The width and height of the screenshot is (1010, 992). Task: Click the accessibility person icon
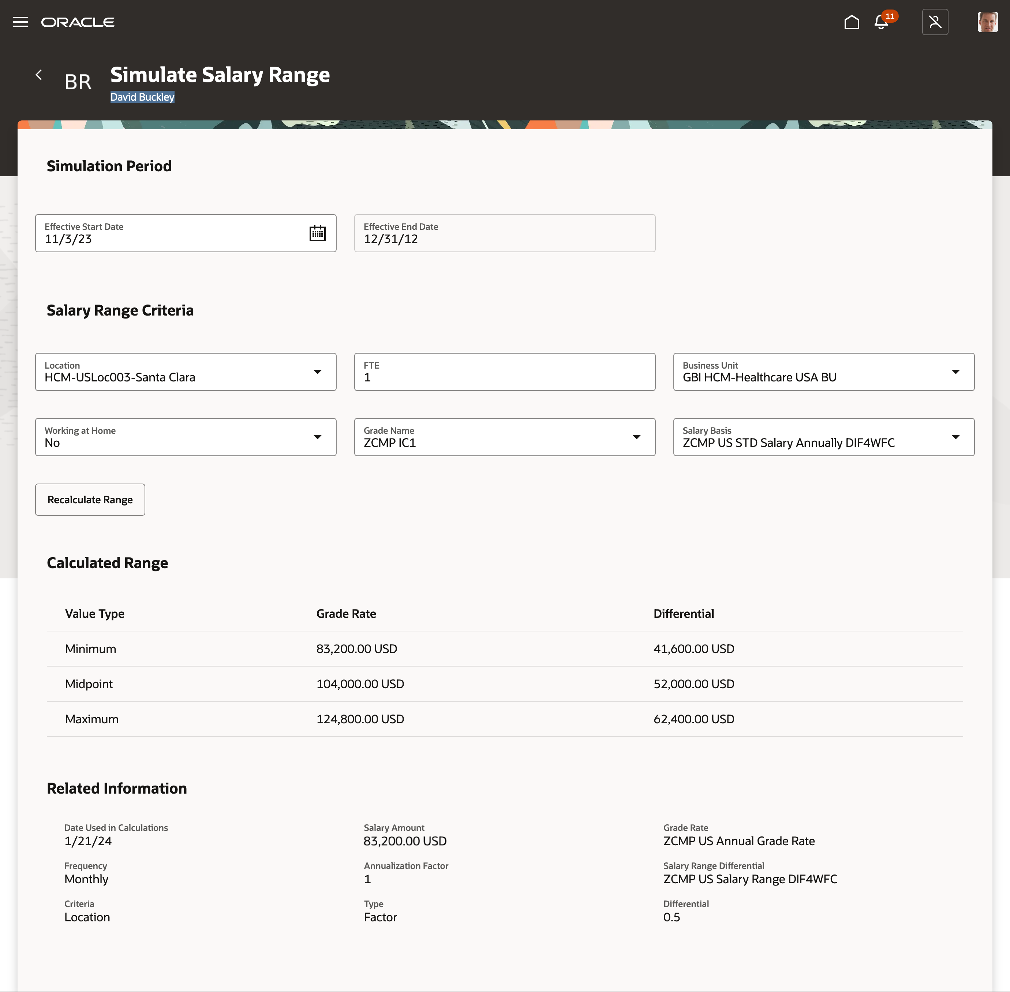click(935, 22)
